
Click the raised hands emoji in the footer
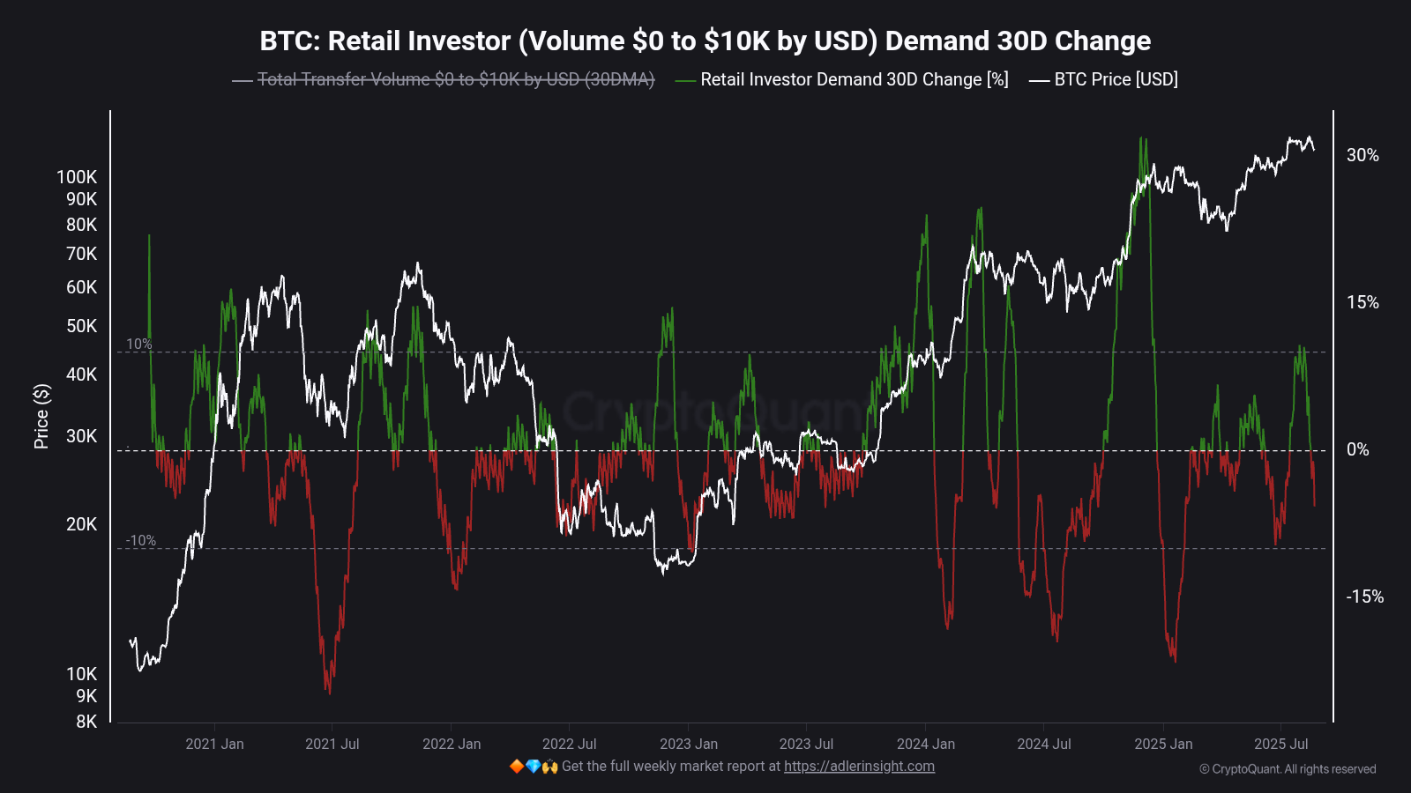pyautogui.click(x=551, y=767)
